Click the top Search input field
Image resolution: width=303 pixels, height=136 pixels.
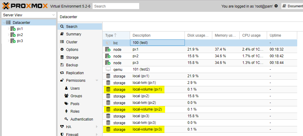coord(116,6)
